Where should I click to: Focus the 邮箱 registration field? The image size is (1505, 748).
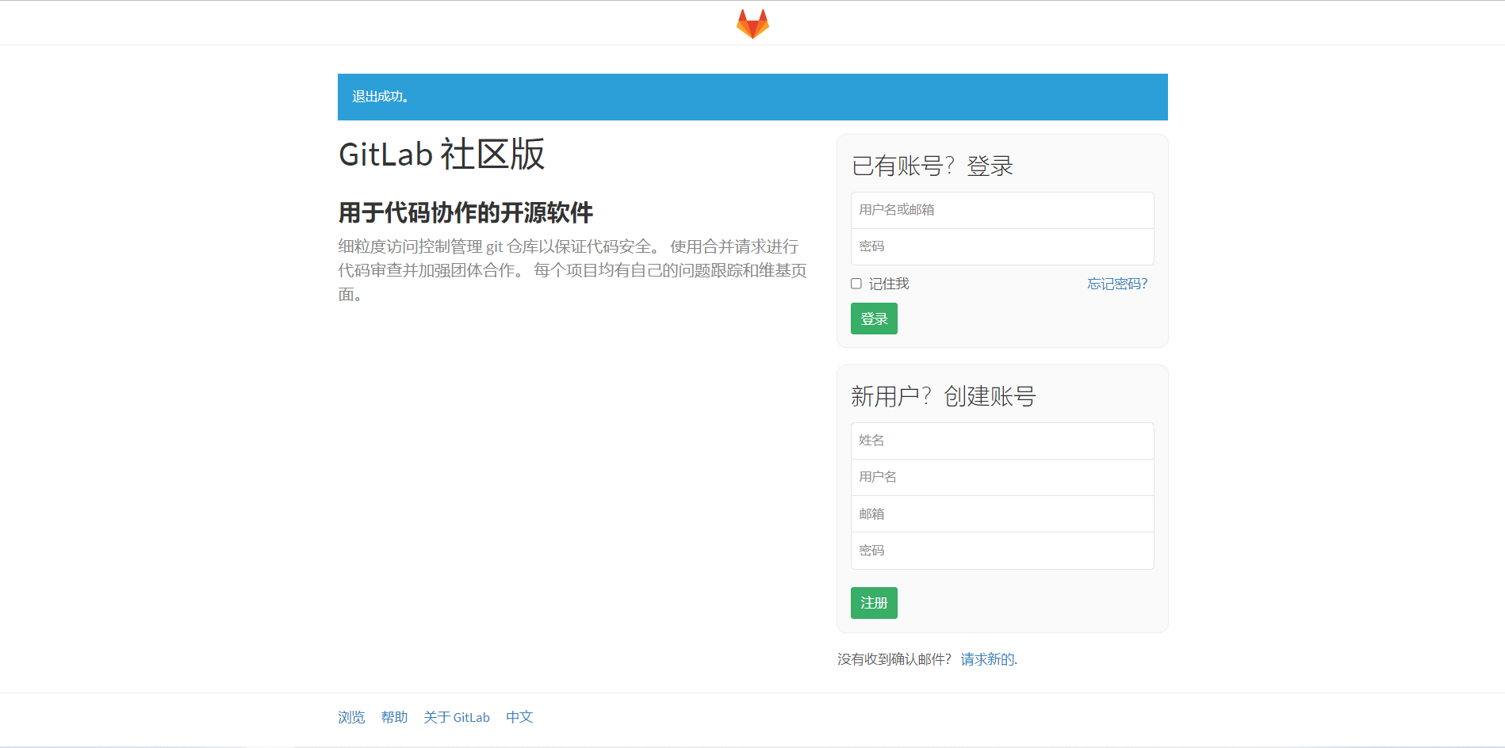click(1002, 514)
